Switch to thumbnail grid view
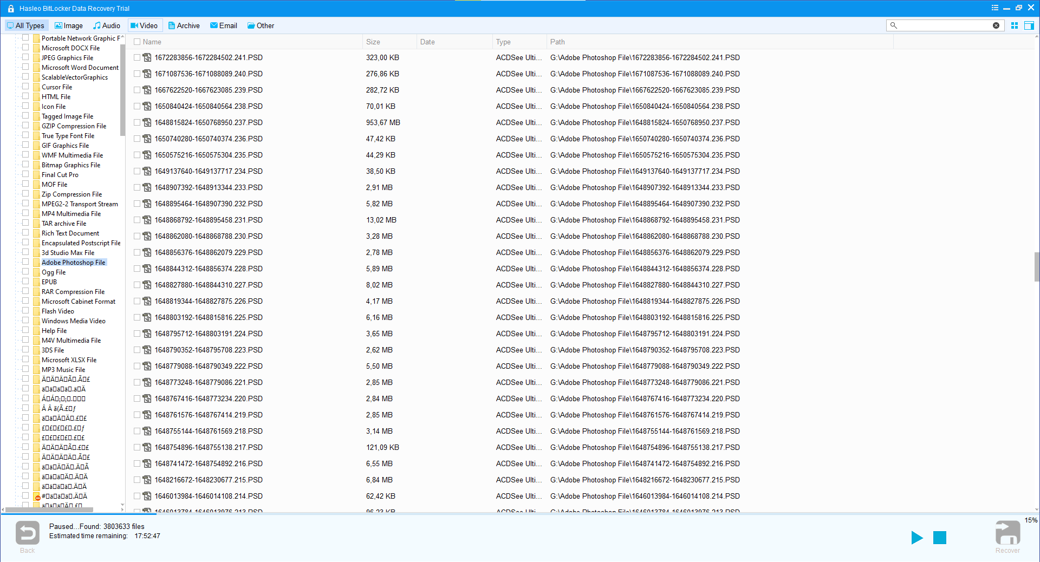The height and width of the screenshot is (562, 1040). coord(1015,25)
